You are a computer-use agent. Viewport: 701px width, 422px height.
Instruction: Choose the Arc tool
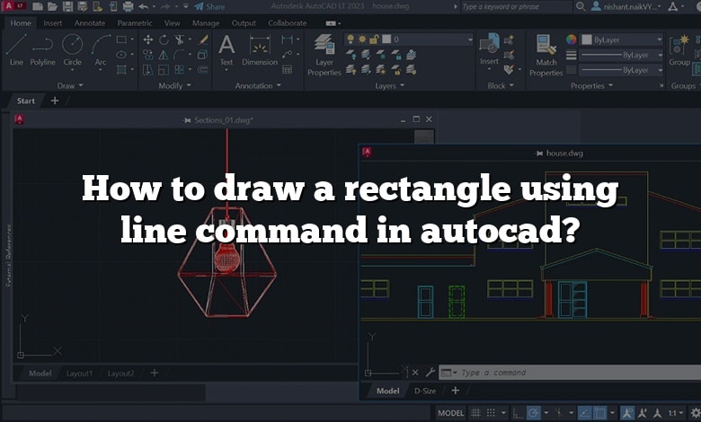(100, 49)
